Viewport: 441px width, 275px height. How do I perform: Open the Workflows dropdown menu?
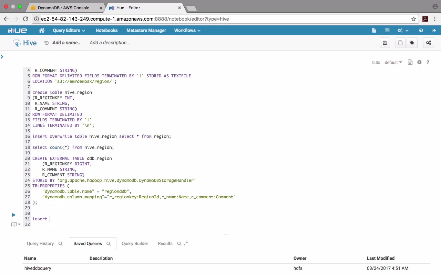(187, 31)
